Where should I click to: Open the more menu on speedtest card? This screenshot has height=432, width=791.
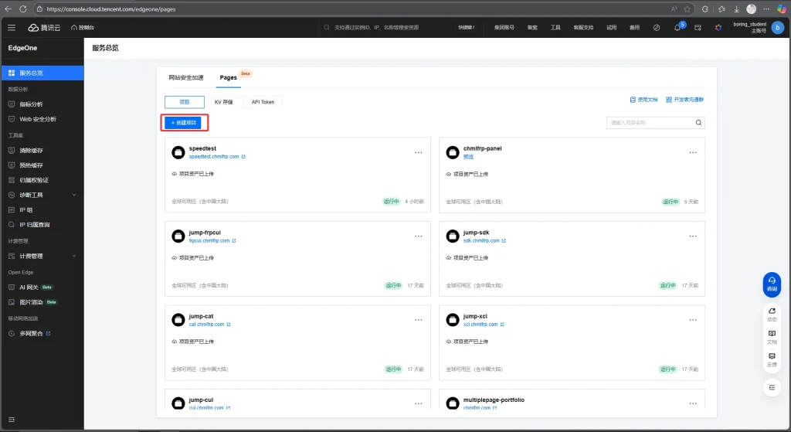point(419,152)
